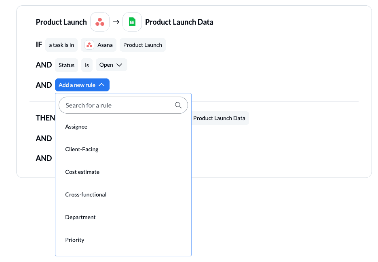
Task: Select Client-Facing rule option
Action: [x=123, y=149]
